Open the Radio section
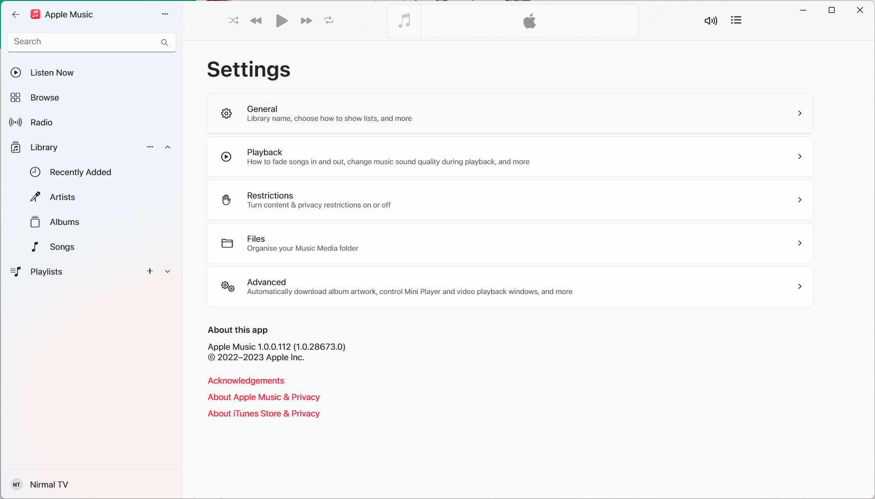This screenshot has width=875, height=499. [x=92, y=122]
